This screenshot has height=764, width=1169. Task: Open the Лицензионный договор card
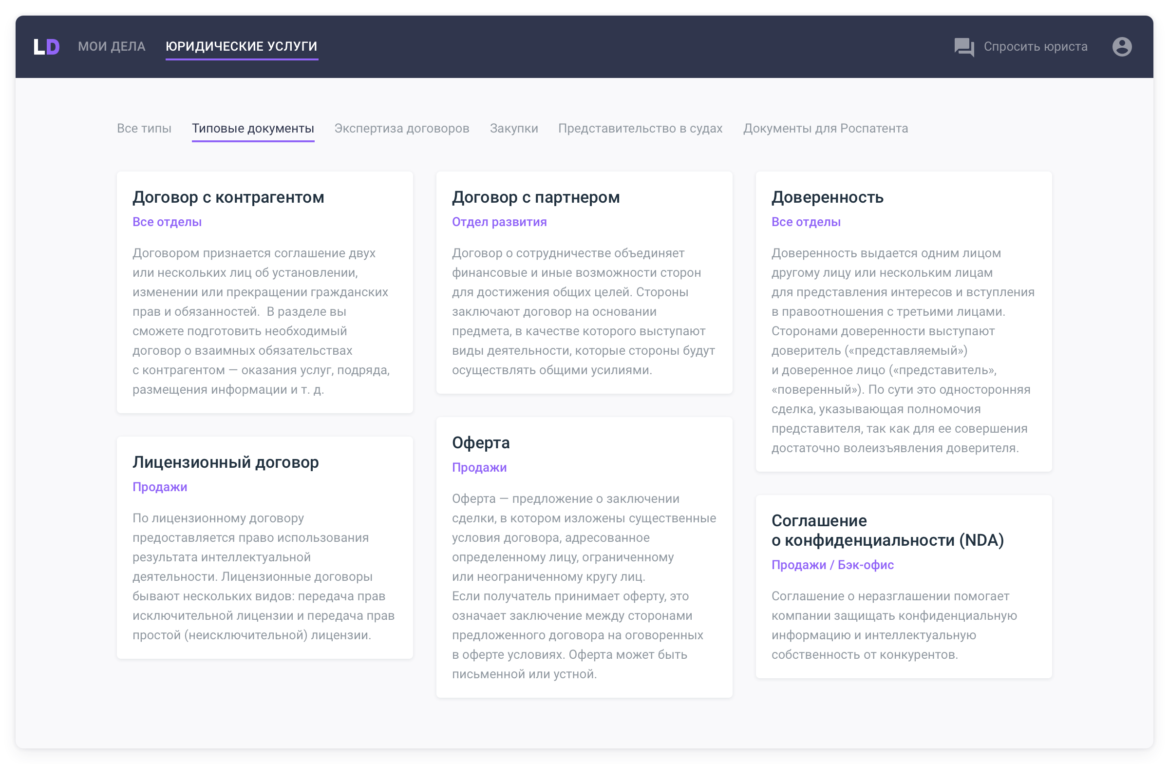point(226,462)
